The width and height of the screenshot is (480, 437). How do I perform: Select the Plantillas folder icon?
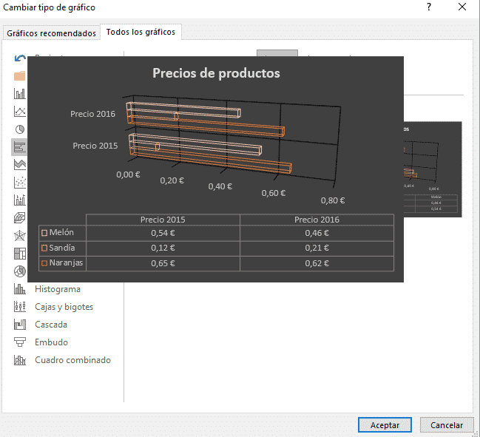pos(20,75)
